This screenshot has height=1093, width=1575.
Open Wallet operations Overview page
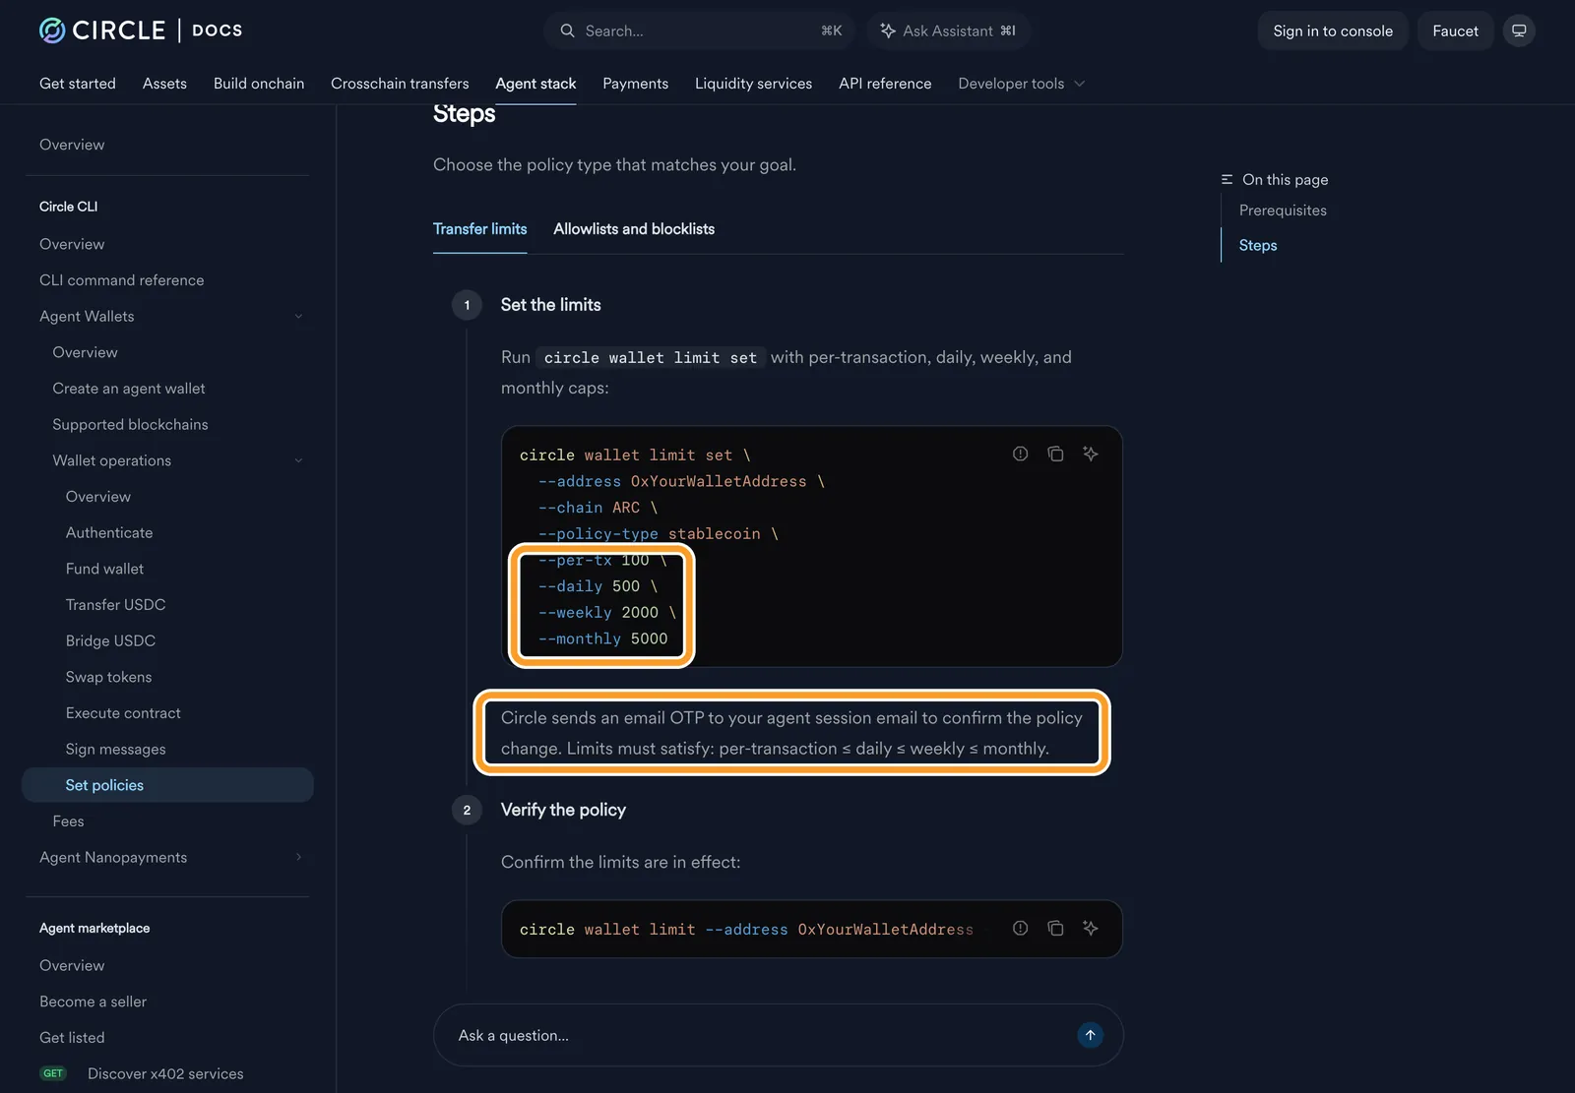point(98,497)
